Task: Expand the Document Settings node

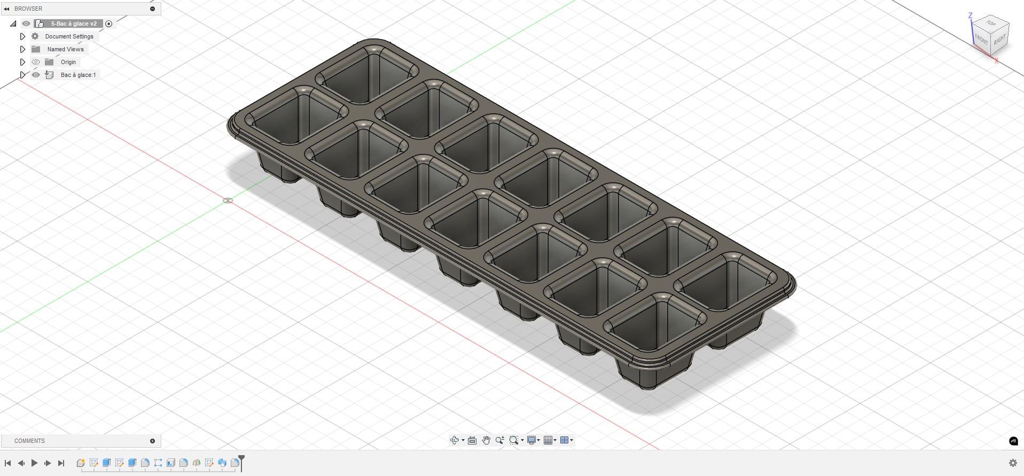Action: pyautogui.click(x=22, y=36)
